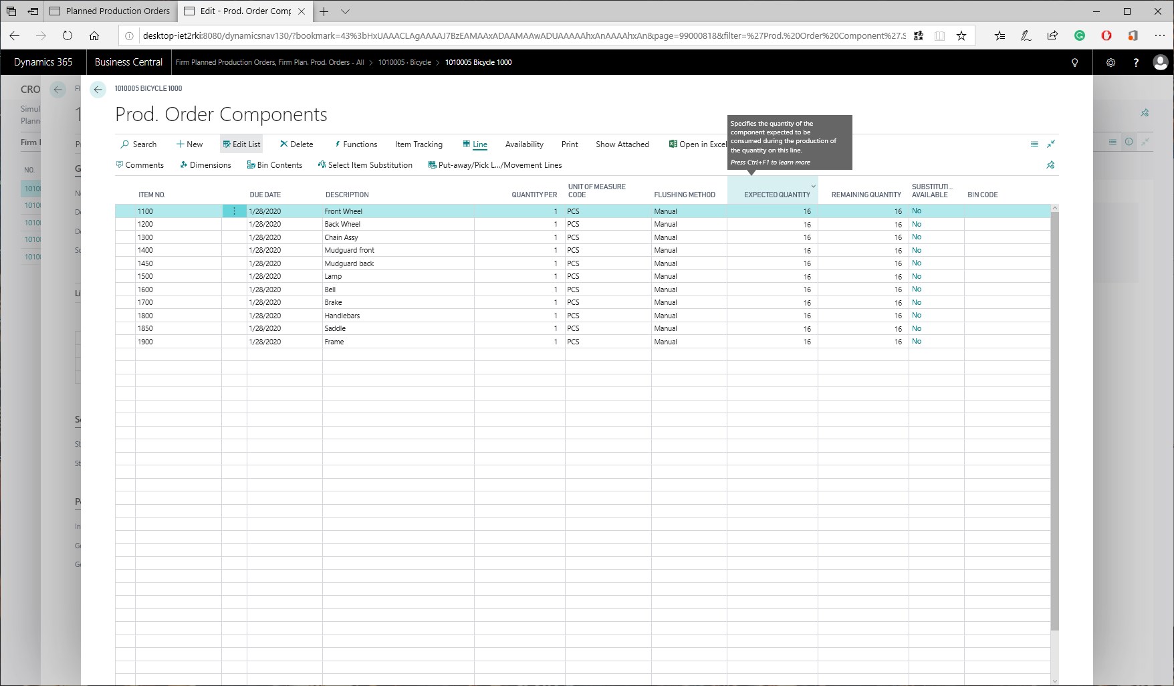Click the Remaining Quantity column header
This screenshot has height=686, width=1174.
click(x=866, y=195)
